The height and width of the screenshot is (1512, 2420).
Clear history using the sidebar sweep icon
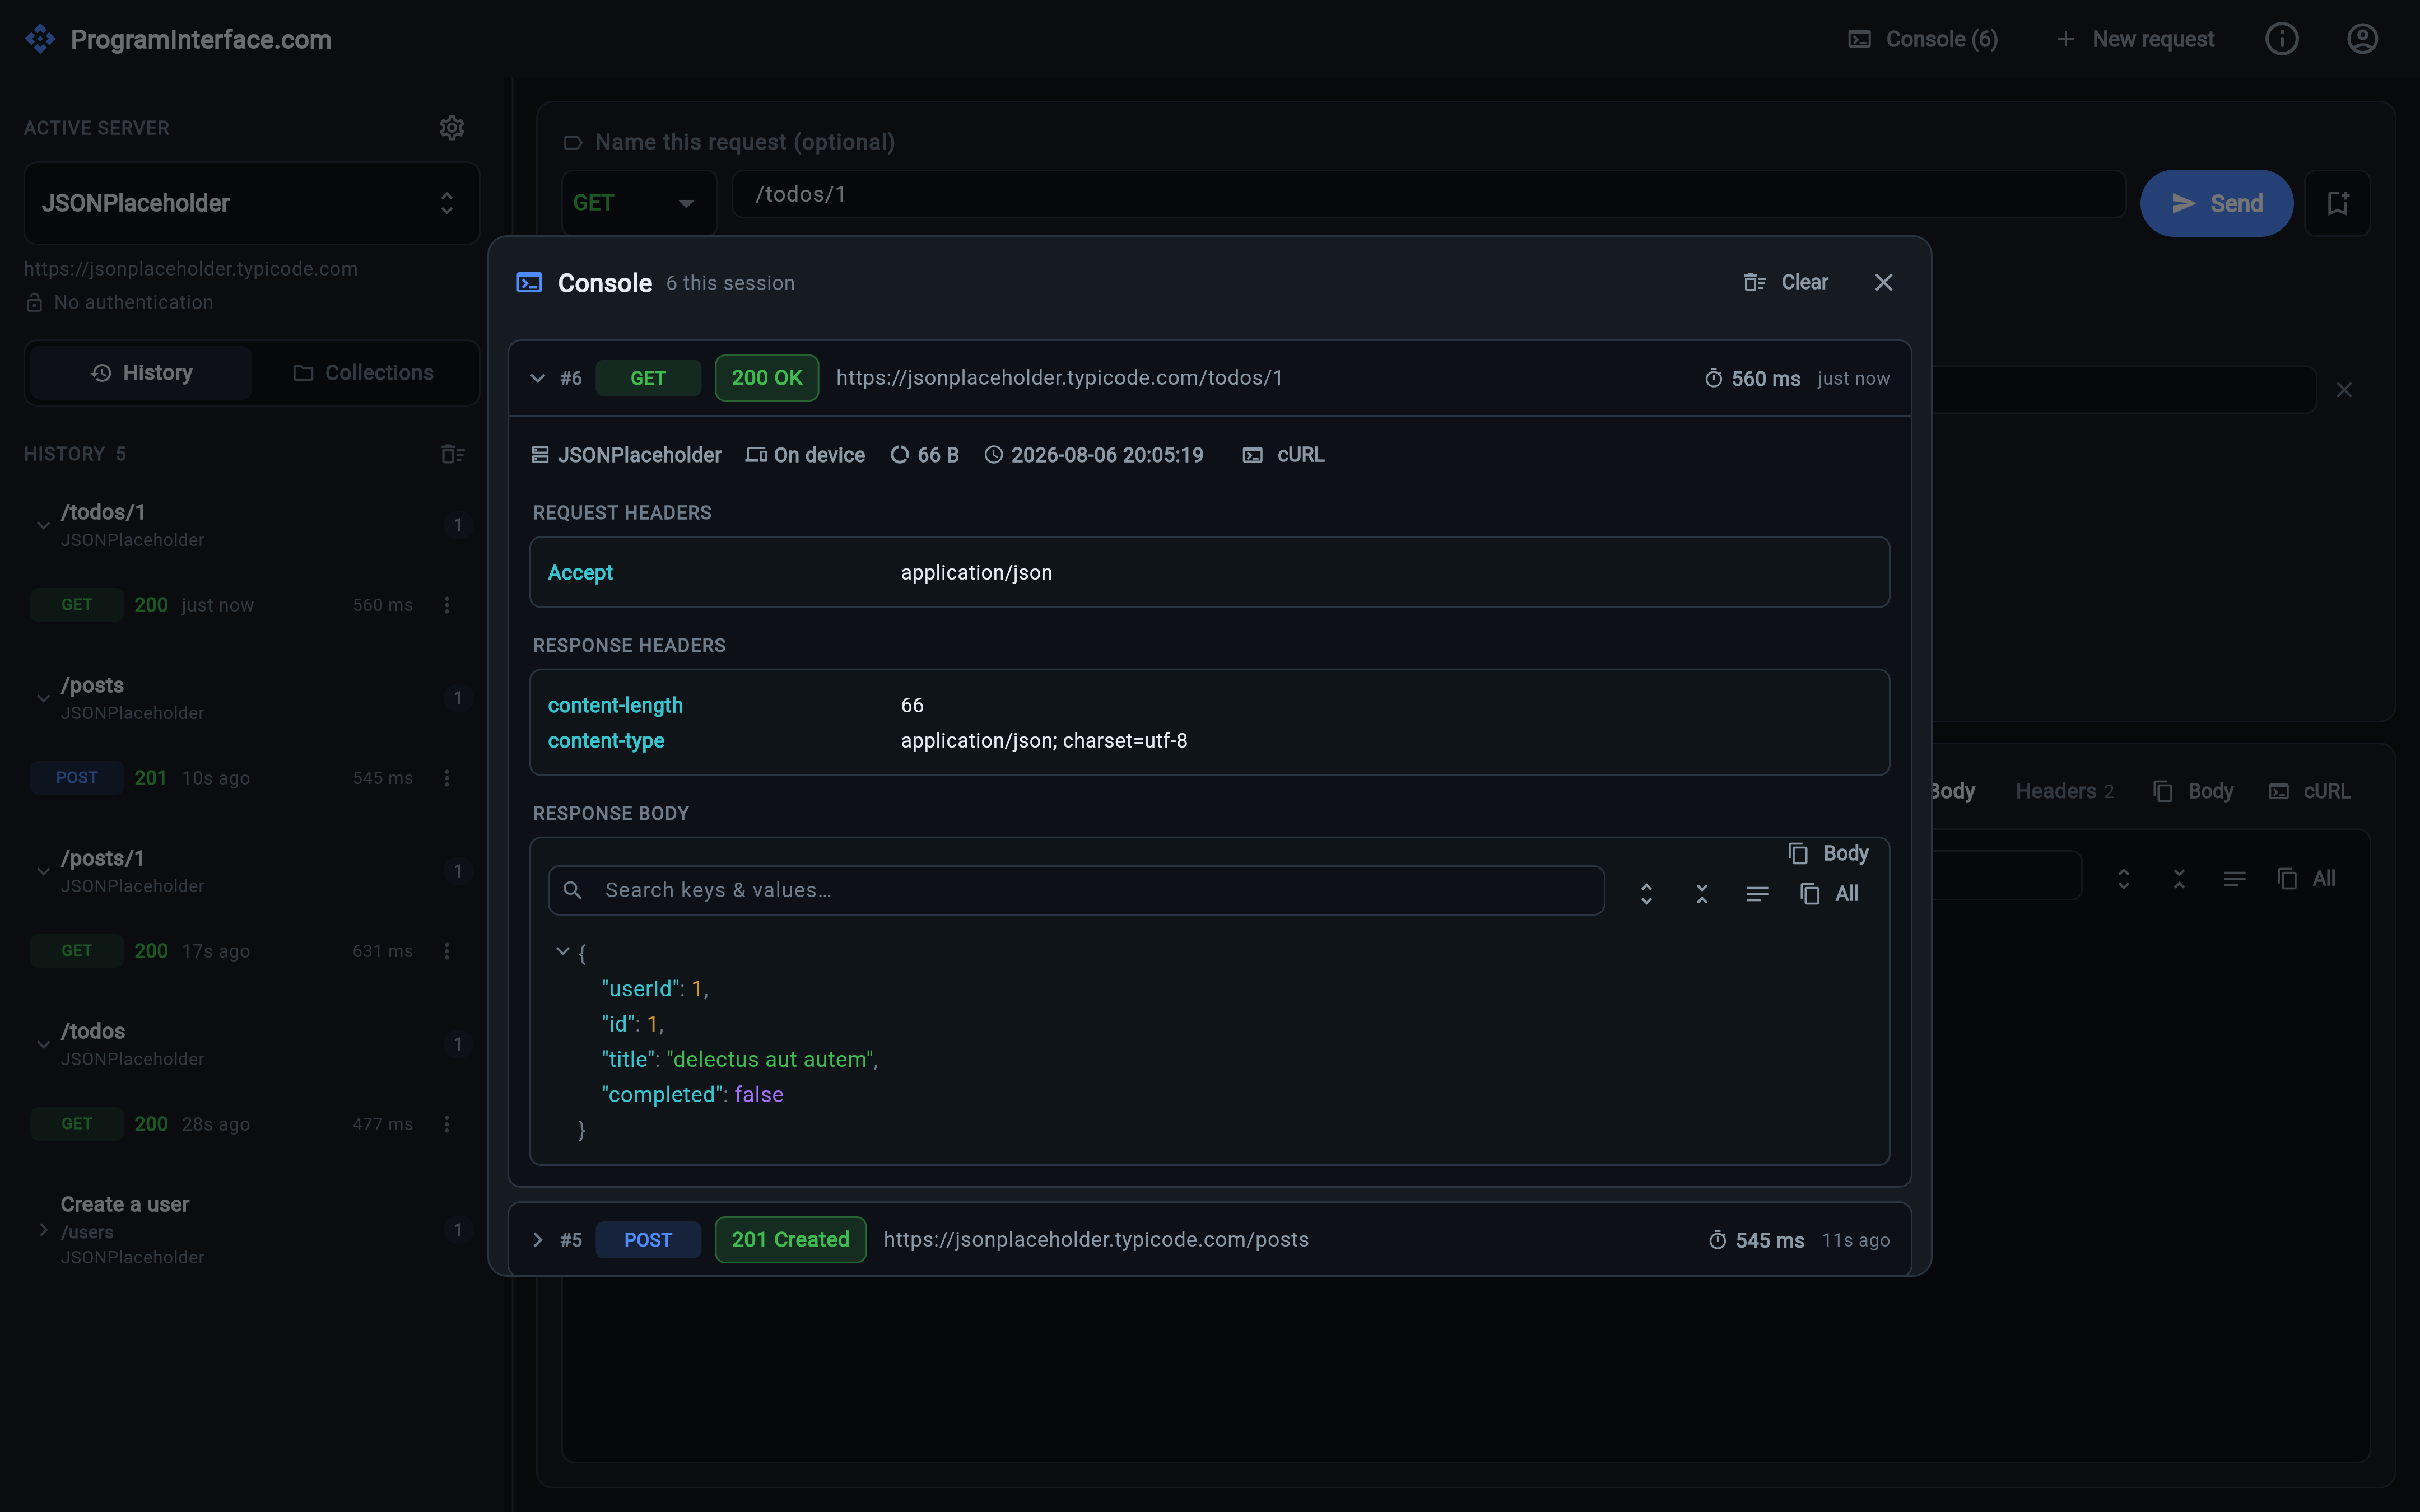coord(452,454)
